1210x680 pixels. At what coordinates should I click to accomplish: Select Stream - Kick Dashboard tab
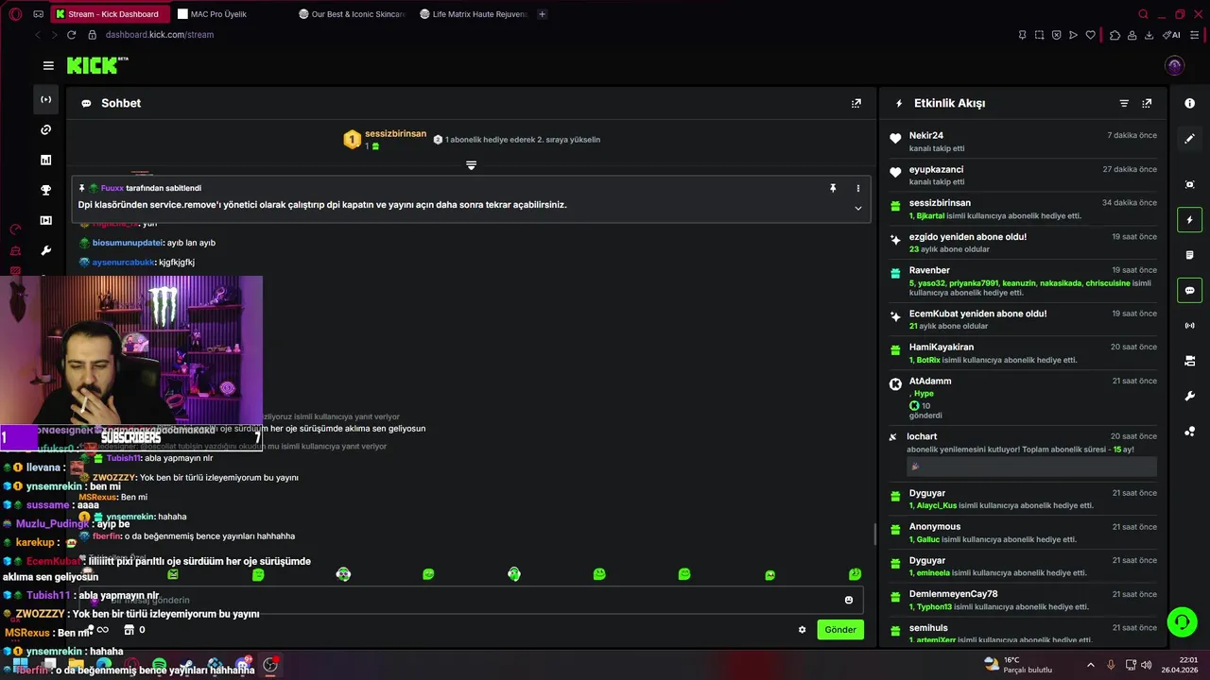pyautogui.click(x=111, y=14)
